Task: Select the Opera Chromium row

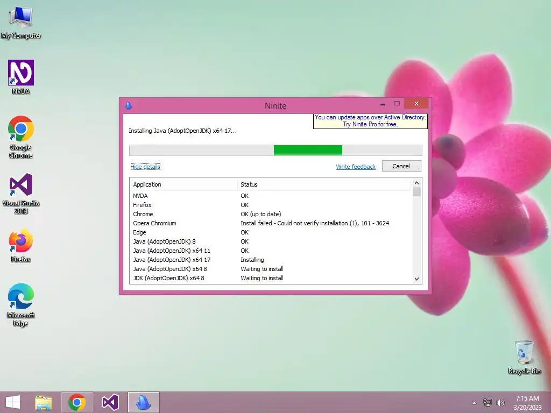Action: [271, 223]
